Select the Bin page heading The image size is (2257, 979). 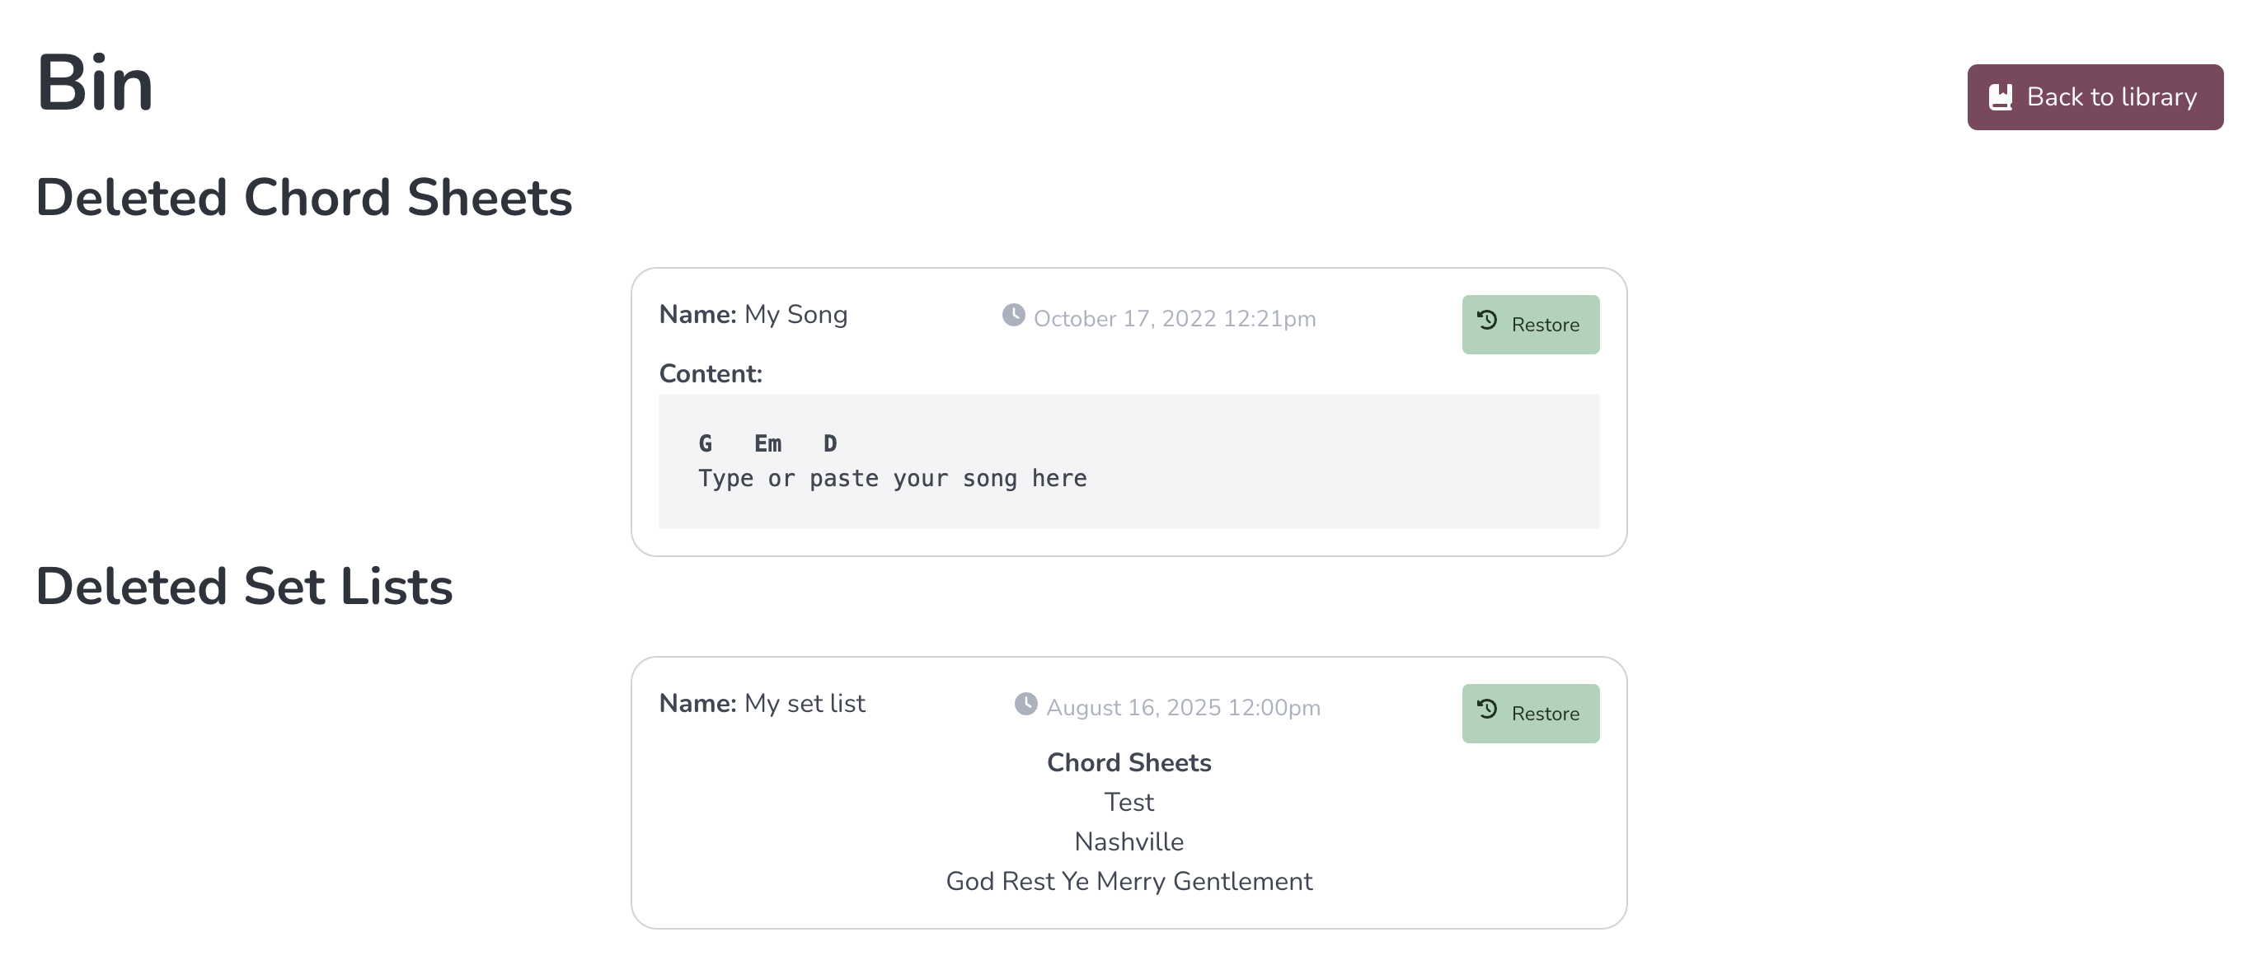pos(95,83)
